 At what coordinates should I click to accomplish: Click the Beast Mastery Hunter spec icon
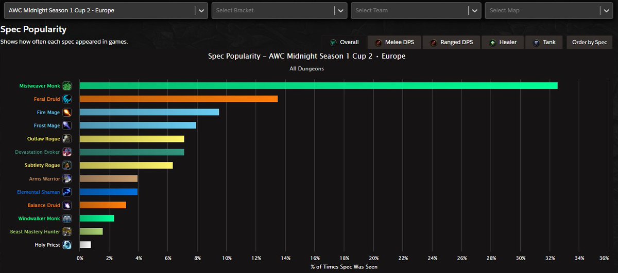[67, 232]
